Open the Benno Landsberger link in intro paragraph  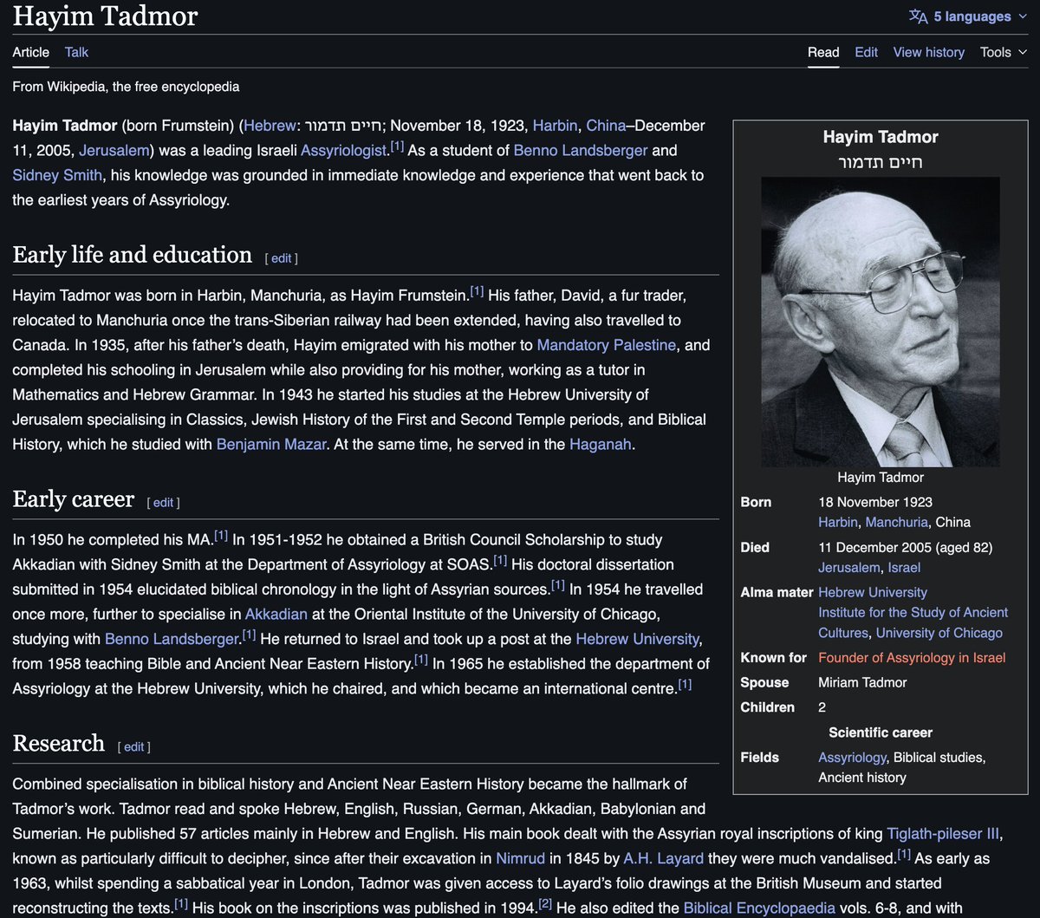click(x=581, y=151)
